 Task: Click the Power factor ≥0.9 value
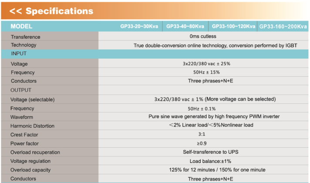pyautogui.click(x=202, y=143)
